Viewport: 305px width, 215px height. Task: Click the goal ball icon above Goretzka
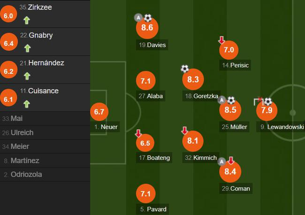coord(185,69)
